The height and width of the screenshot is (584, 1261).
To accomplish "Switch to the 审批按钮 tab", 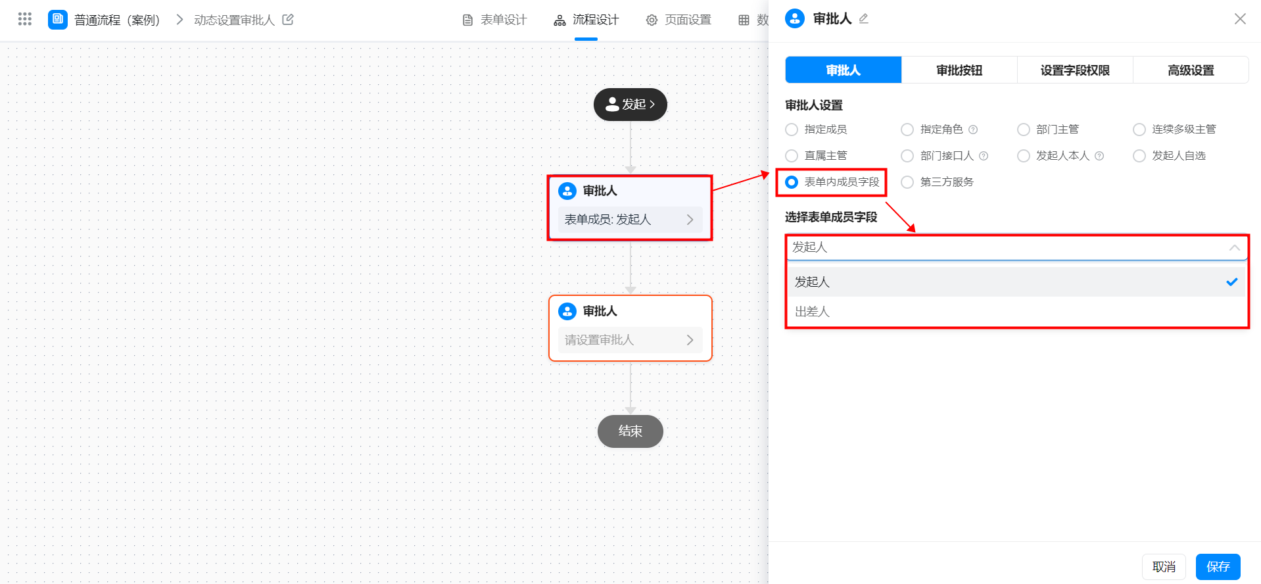I will (x=959, y=70).
